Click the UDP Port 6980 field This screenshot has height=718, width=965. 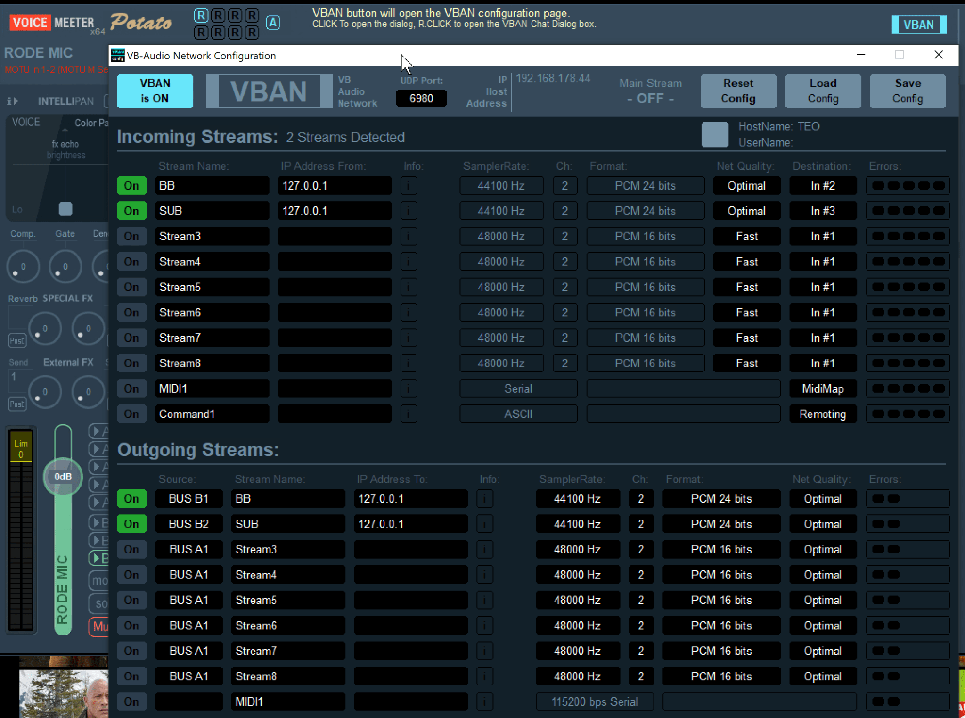[x=421, y=98]
